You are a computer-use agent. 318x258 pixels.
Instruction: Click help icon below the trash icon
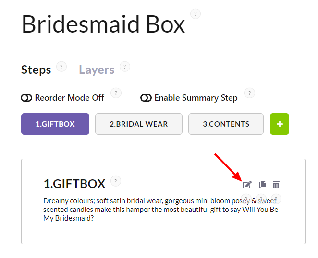[277, 199]
